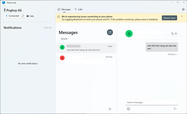Dismiss the connection issue warning banner
Viewport: 187px width, 114px height.
click(182, 16)
